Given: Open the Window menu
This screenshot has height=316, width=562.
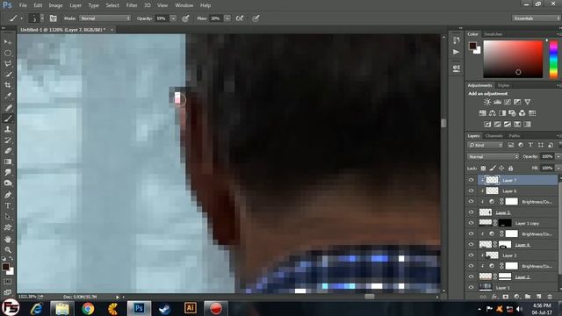Looking at the screenshot, I should point(184,5).
